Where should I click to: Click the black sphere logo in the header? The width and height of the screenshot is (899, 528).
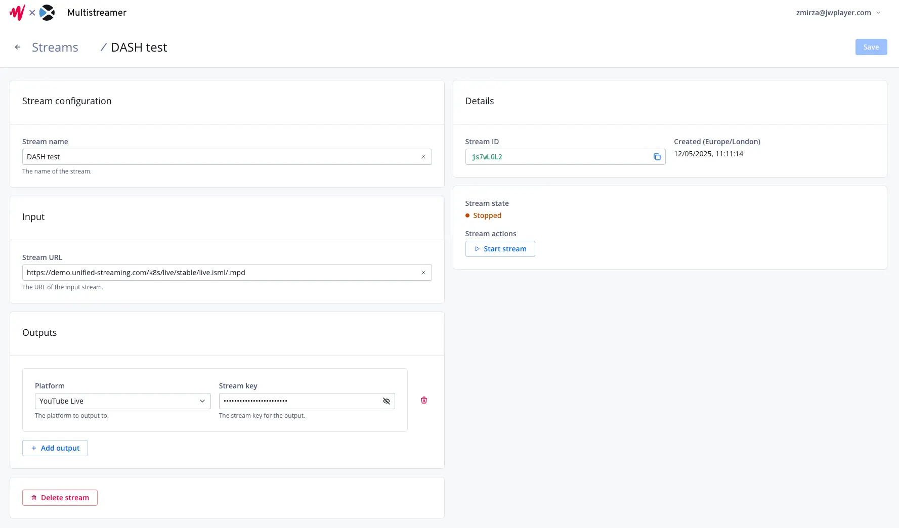(48, 12)
